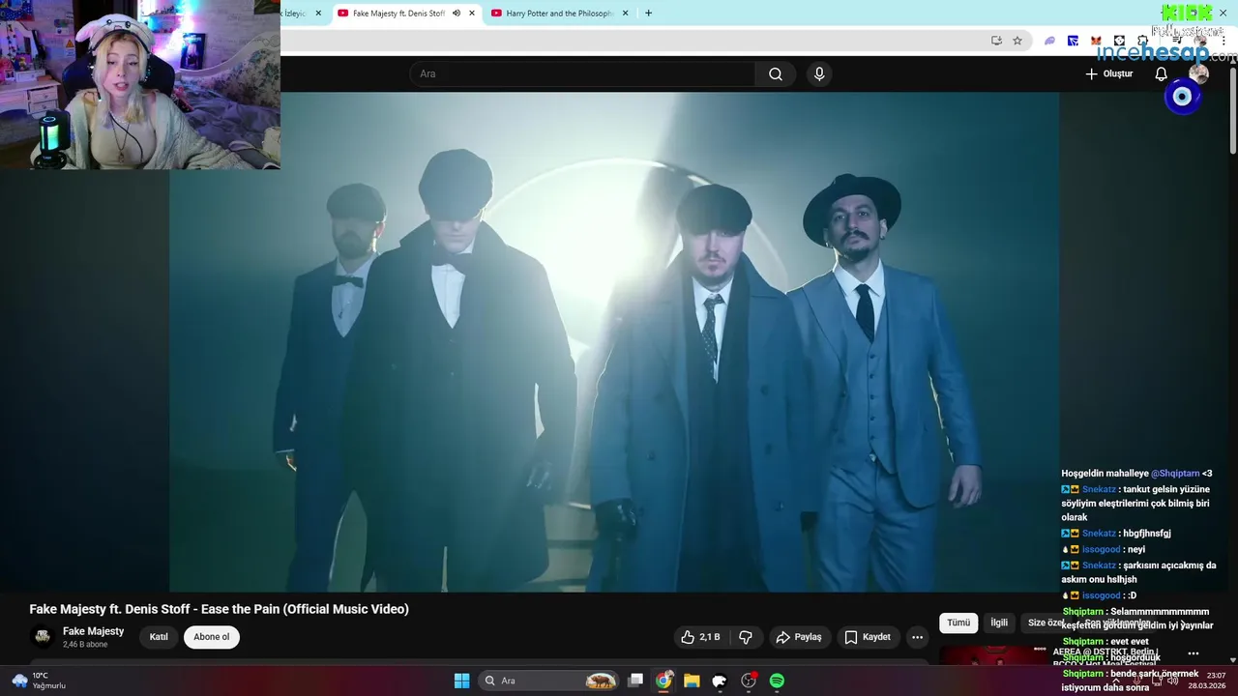Switch to the Harry Potter and the Philosopher tab
The height and width of the screenshot is (696, 1238).
[560, 14]
